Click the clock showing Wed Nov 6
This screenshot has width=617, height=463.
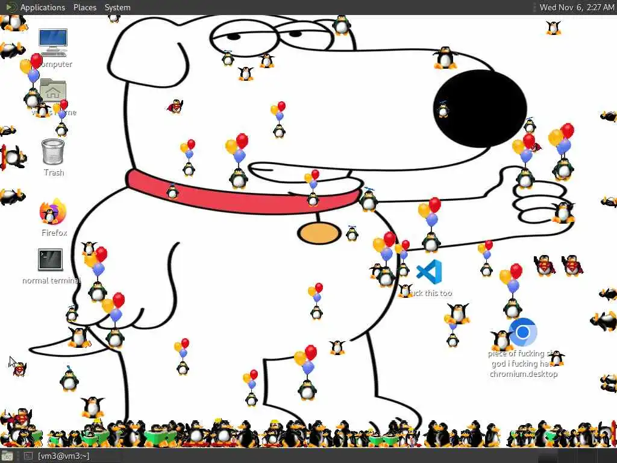(x=577, y=7)
